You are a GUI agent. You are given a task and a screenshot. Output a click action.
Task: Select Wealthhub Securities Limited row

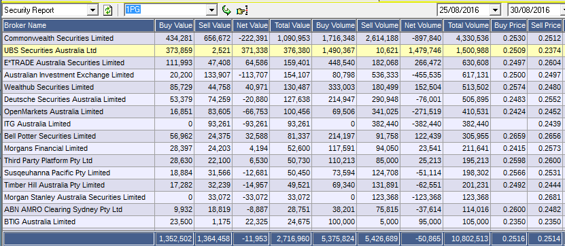coord(283,87)
